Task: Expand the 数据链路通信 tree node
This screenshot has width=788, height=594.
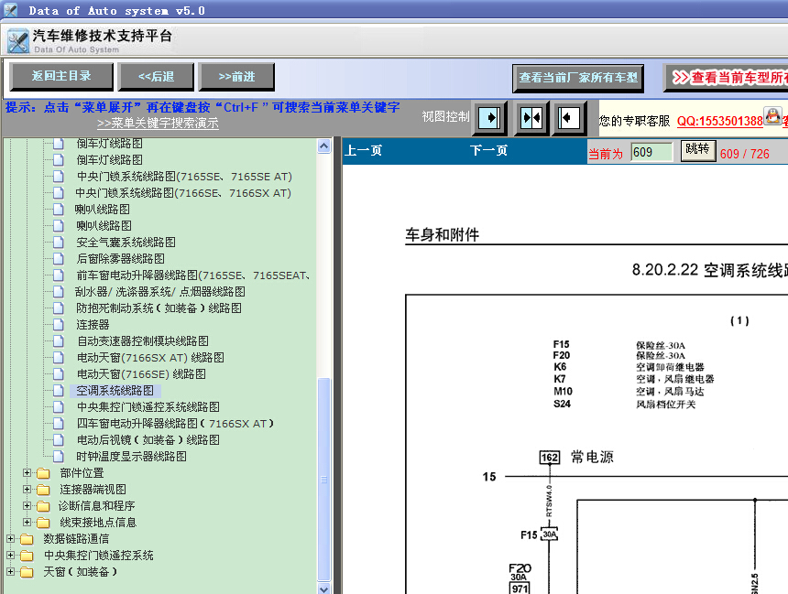Action: pos(10,539)
